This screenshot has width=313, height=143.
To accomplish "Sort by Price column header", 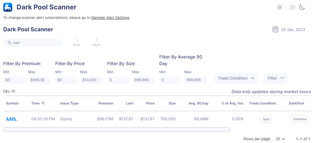I will pos(150,103).
